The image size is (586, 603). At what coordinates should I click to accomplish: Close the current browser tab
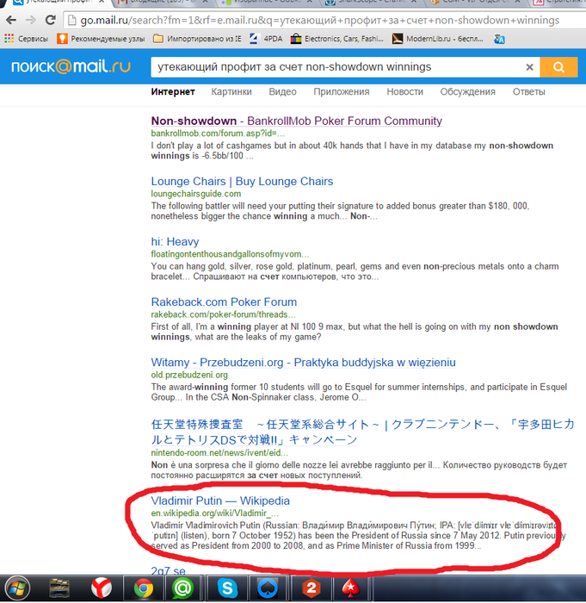coord(102,2)
